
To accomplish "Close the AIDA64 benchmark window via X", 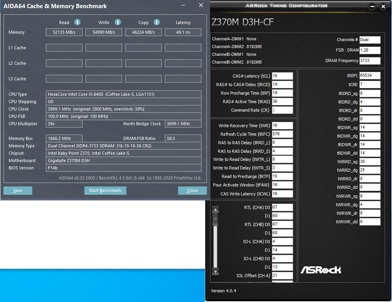I will 201,5.
